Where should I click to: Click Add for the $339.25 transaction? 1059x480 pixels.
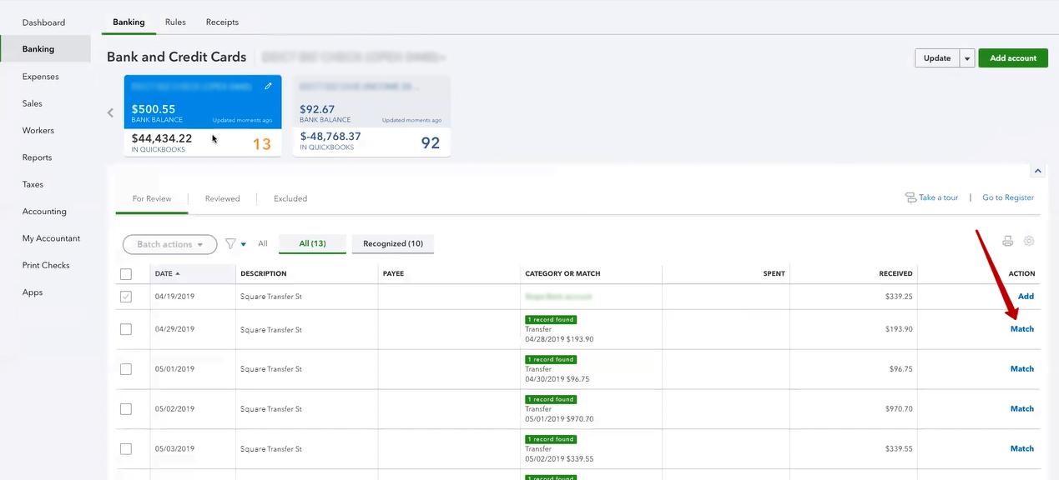(x=1026, y=297)
